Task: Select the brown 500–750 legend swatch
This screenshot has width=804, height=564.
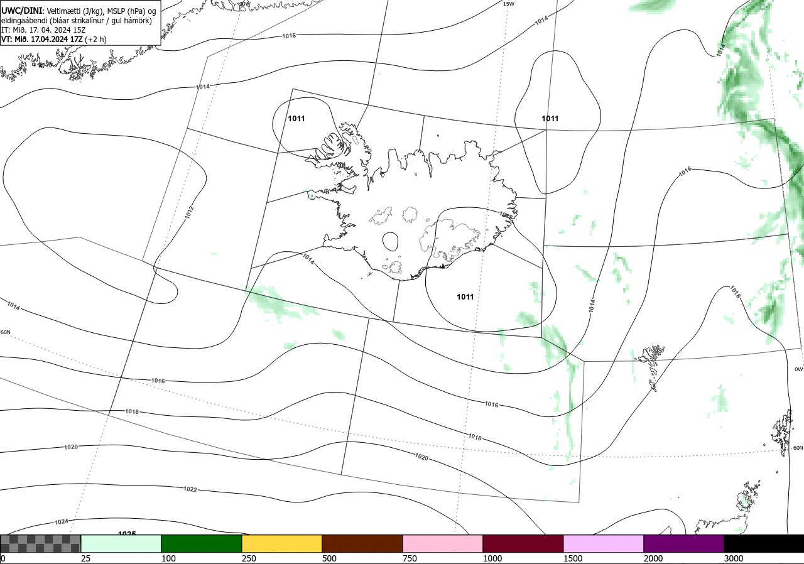Action: [x=362, y=544]
